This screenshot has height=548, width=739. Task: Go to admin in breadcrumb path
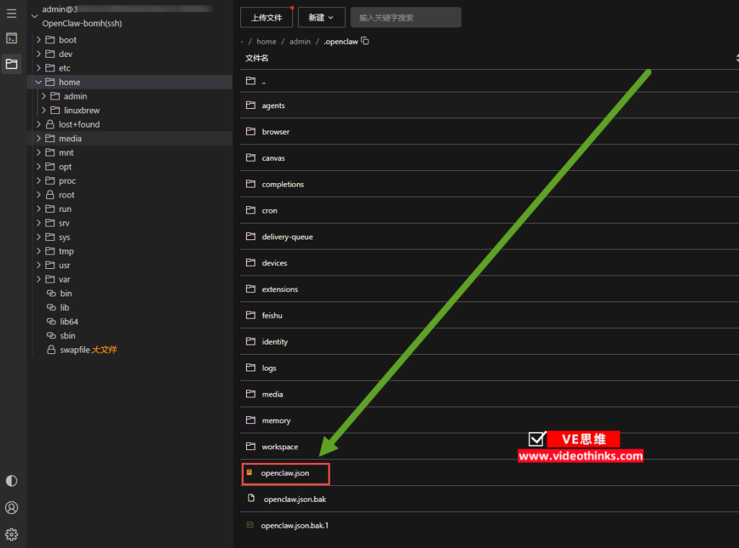[x=300, y=42]
